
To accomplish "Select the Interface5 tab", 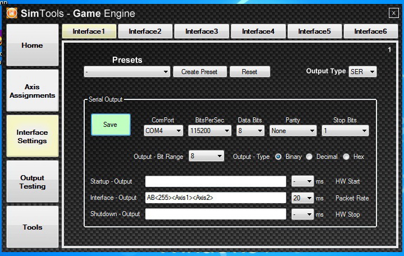I will tap(314, 31).
